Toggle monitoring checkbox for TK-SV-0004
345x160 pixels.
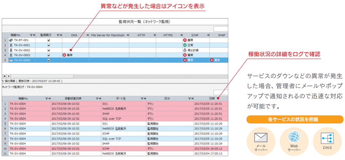(x=49, y=60)
